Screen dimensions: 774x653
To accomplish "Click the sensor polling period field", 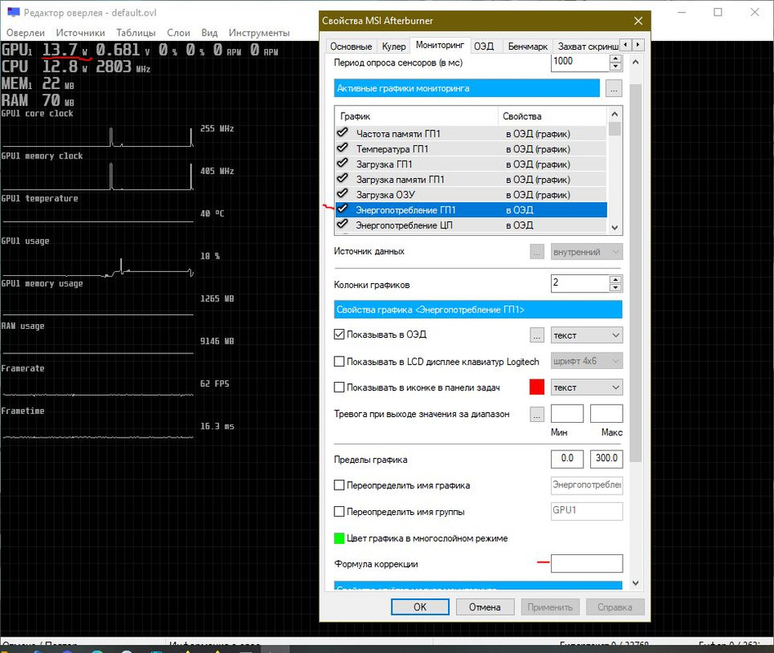I will [x=580, y=61].
